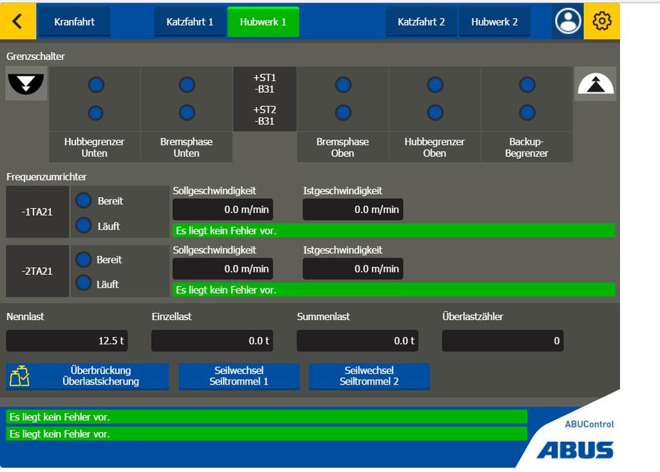Switch to the Kranfahrt tab
The height and width of the screenshot is (472, 660).
point(75,22)
